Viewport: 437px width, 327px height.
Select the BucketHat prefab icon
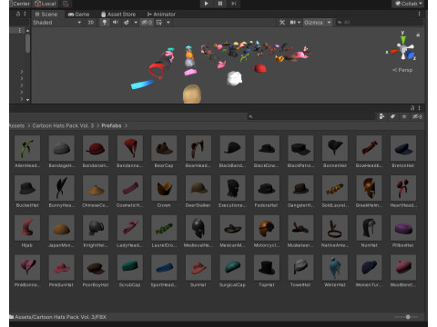[x=27, y=188]
